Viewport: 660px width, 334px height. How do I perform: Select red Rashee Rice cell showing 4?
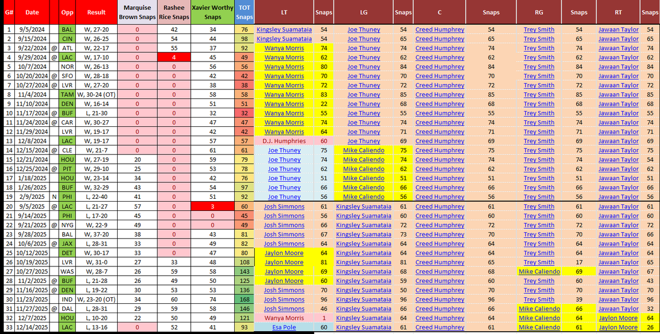[x=173, y=58]
